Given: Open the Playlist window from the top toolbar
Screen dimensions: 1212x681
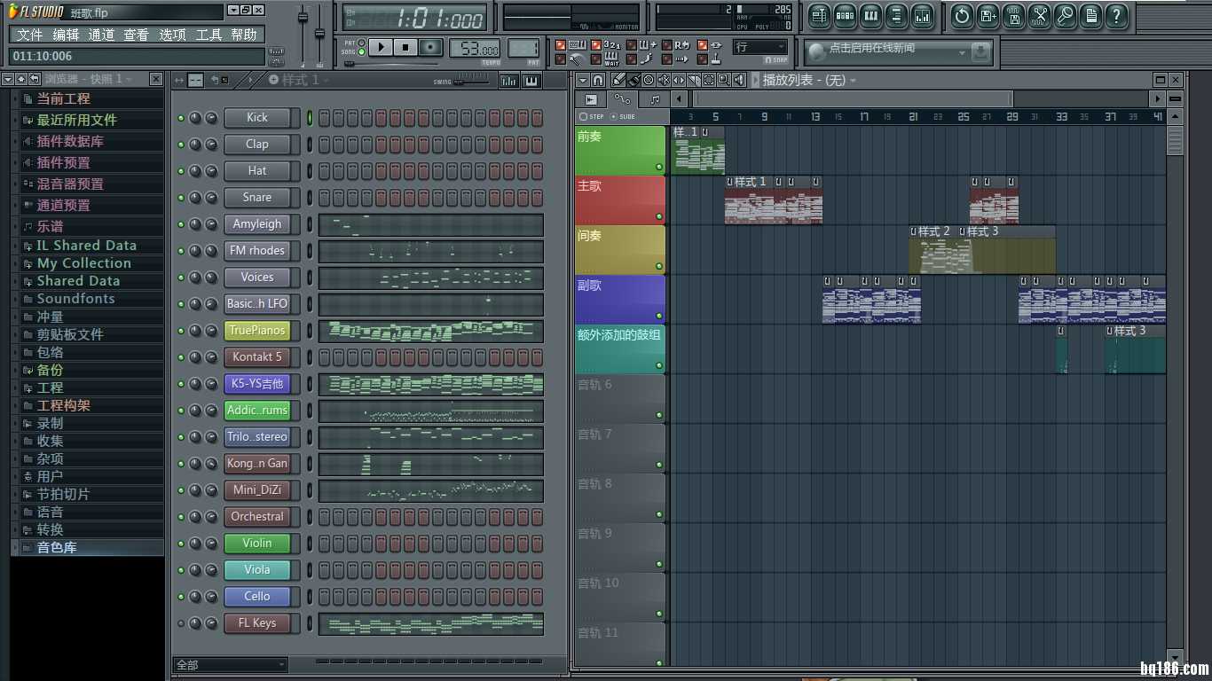Looking at the screenshot, I should [819, 15].
